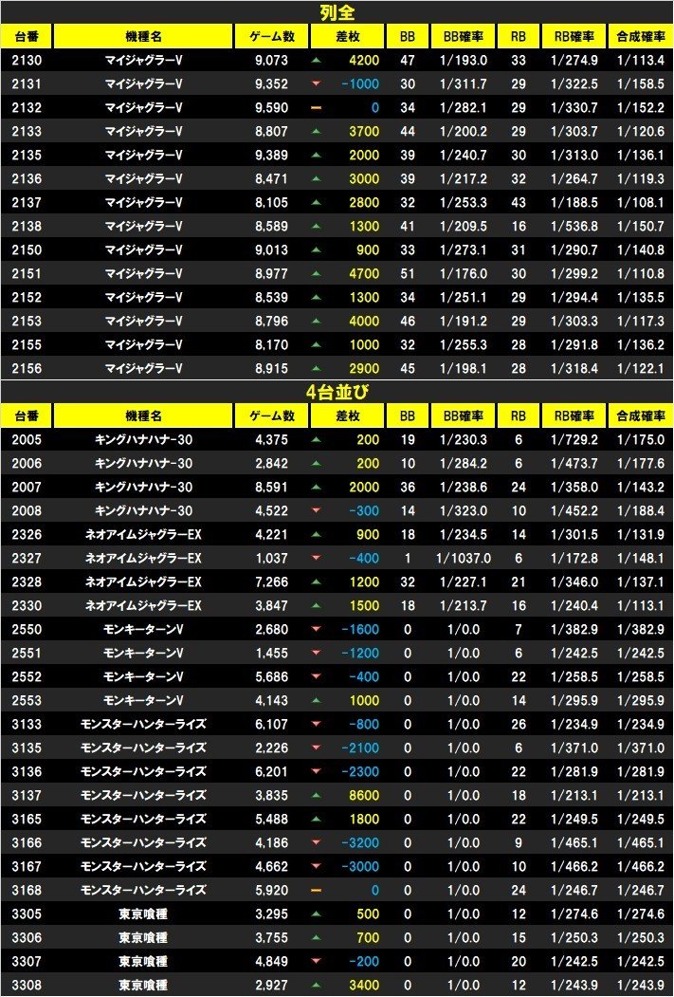Click the 4台並び section title
The height and width of the screenshot is (997, 674).
tap(337, 393)
